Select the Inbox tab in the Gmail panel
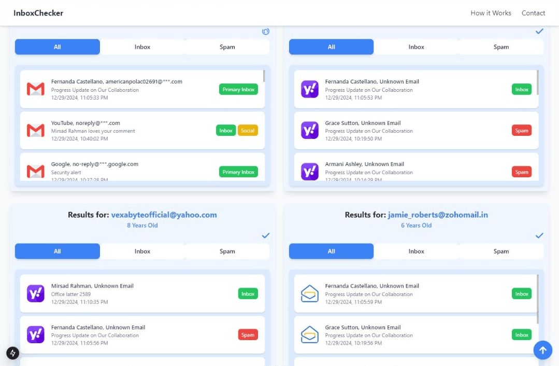Image resolution: width=559 pixels, height=366 pixels. [x=142, y=47]
